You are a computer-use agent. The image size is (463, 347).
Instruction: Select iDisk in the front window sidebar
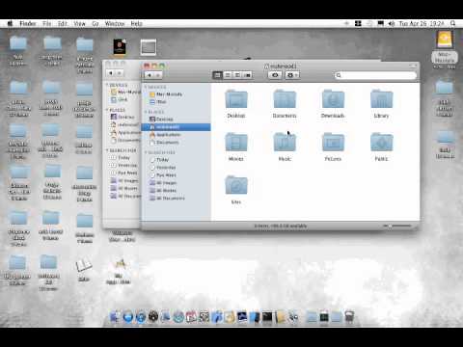click(x=176, y=102)
